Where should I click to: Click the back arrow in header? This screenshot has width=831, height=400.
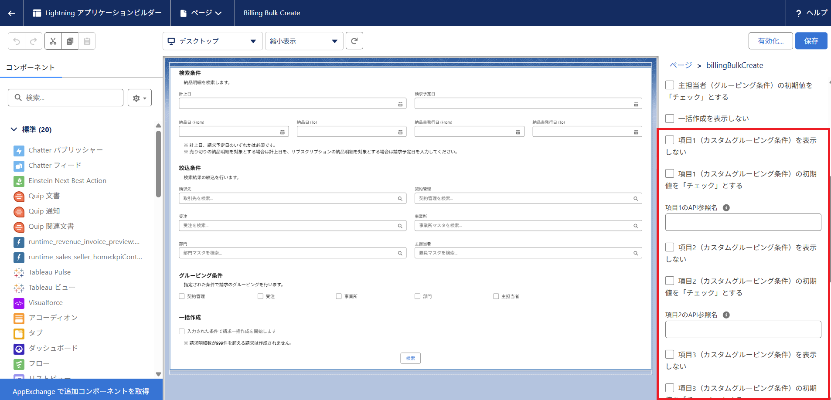(x=12, y=13)
